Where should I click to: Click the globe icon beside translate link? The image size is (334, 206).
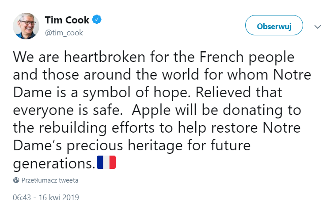click(x=16, y=180)
